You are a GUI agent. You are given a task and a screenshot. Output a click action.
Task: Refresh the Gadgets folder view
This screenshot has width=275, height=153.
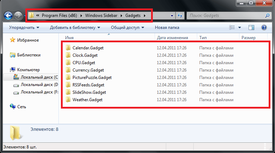(180, 16)
